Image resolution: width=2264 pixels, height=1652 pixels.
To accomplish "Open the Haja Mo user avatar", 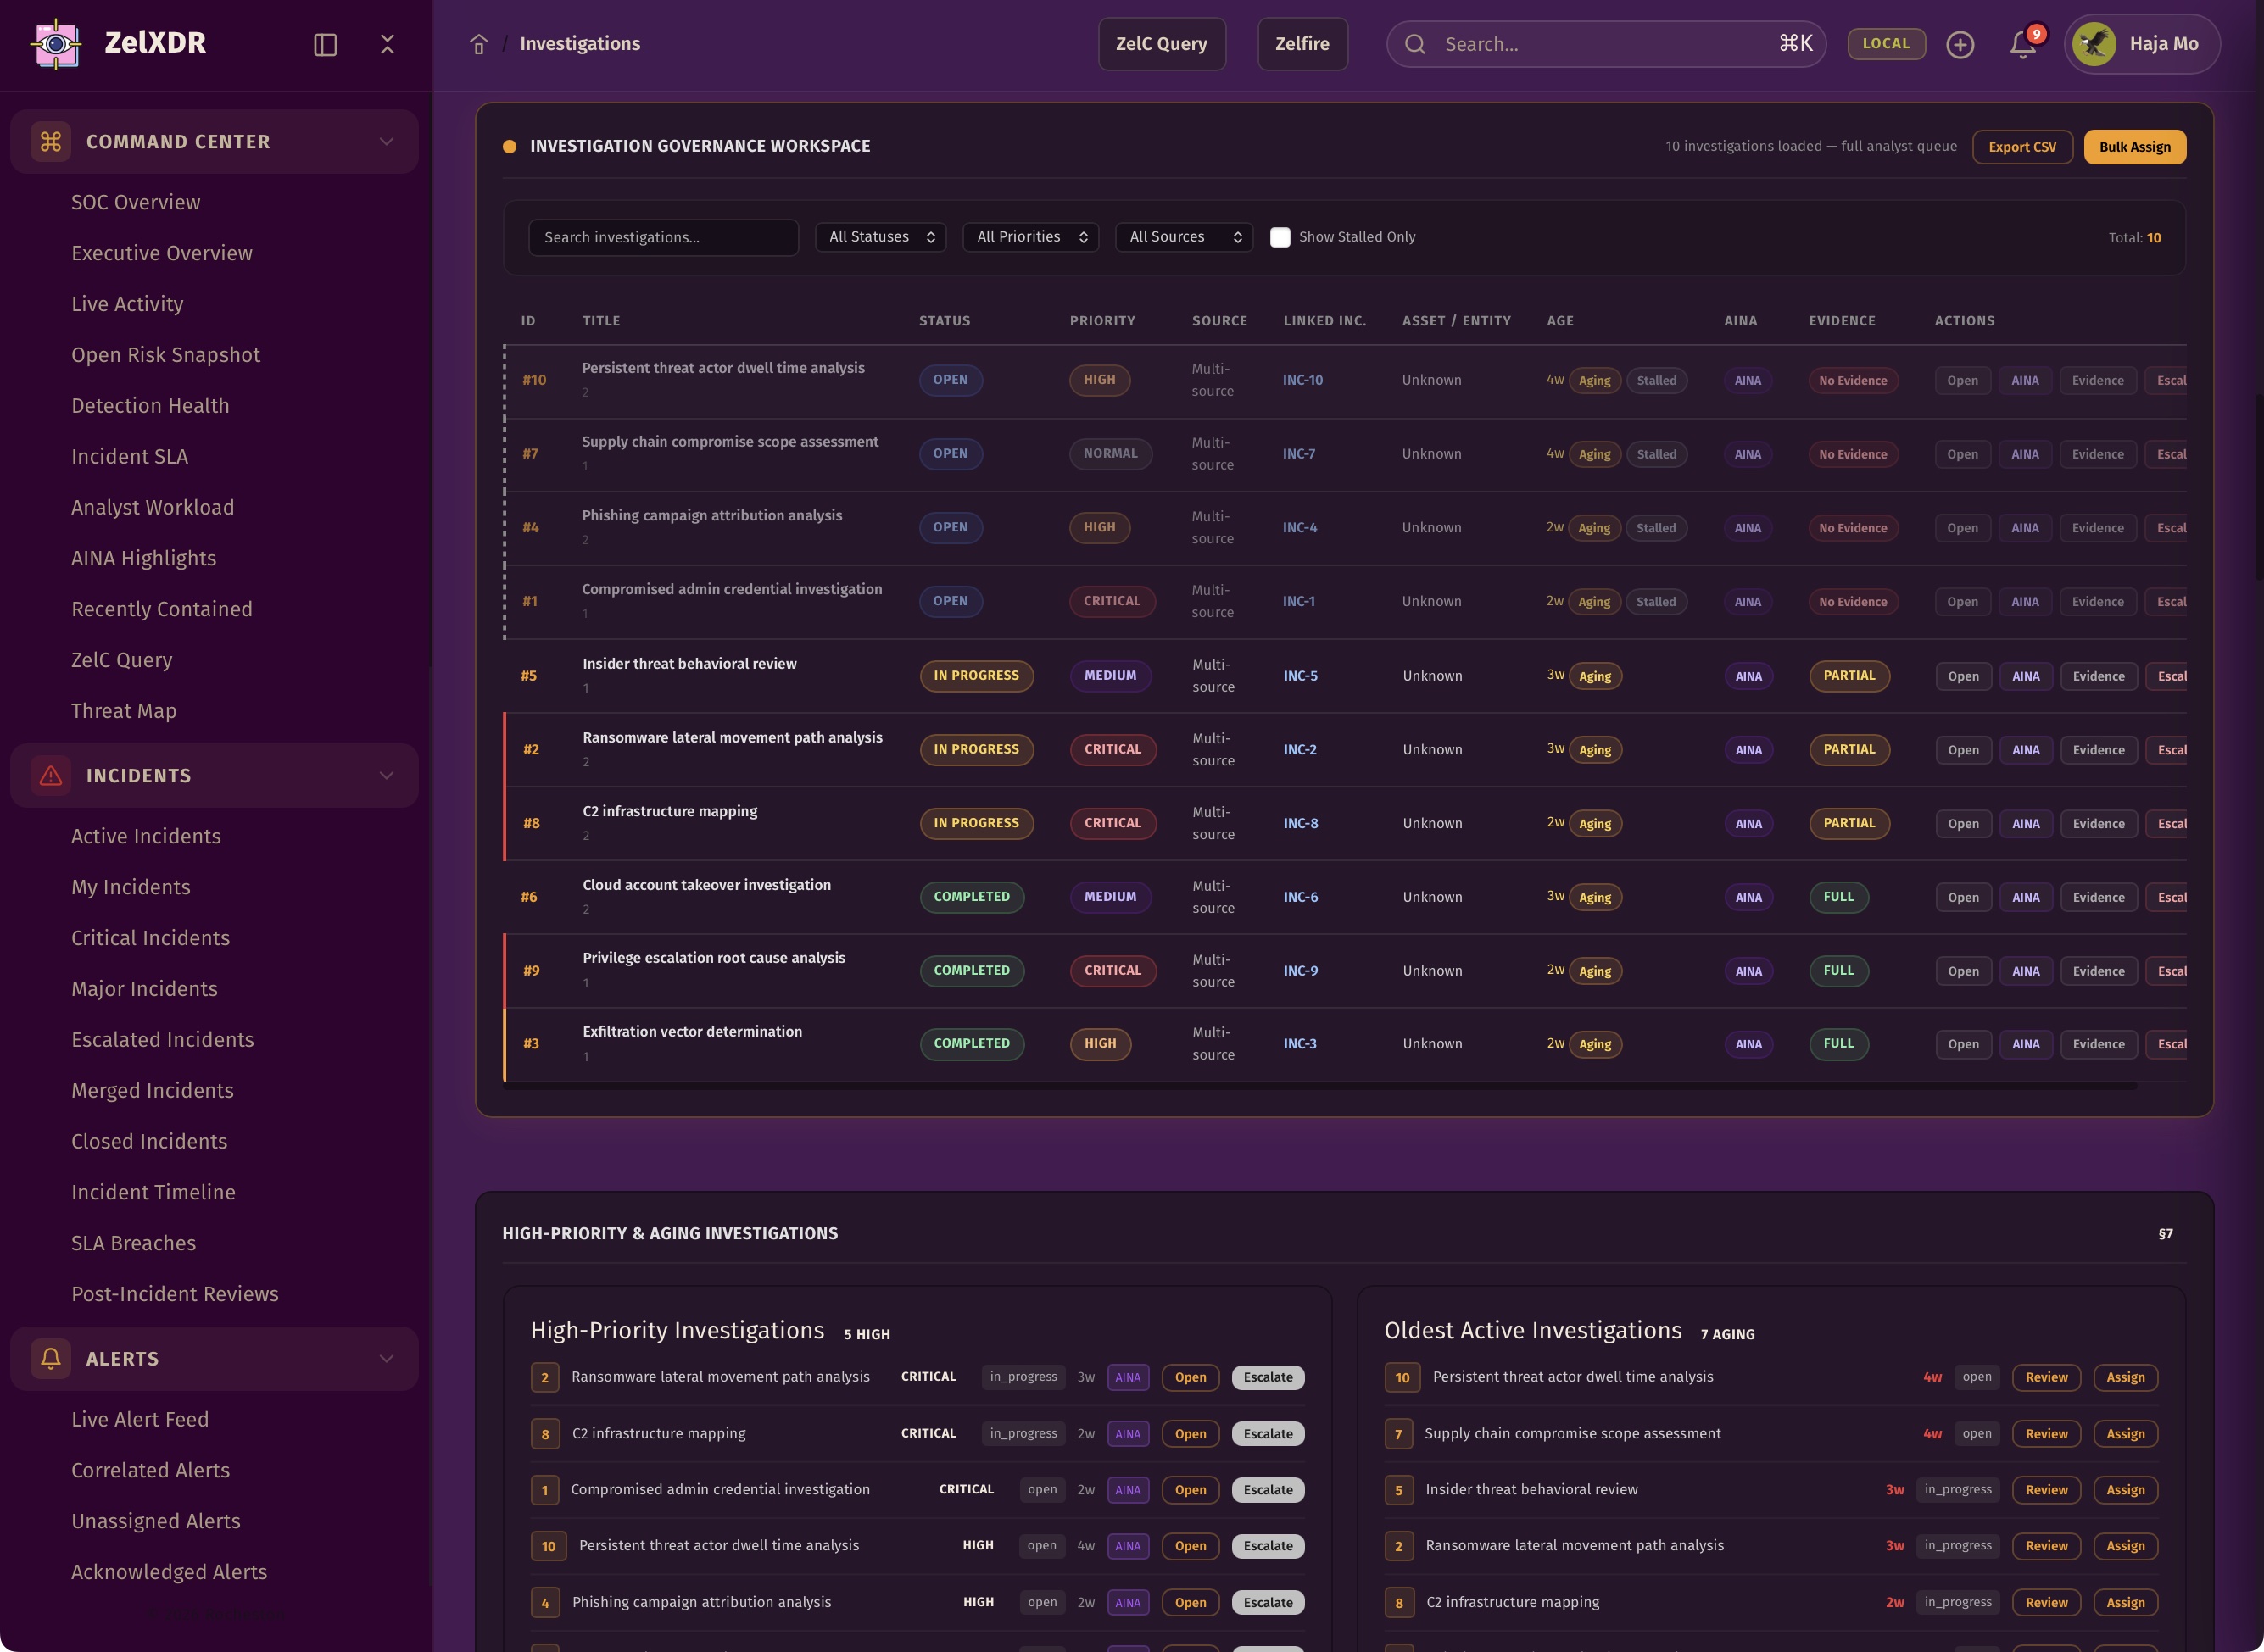I will 2094,44.
